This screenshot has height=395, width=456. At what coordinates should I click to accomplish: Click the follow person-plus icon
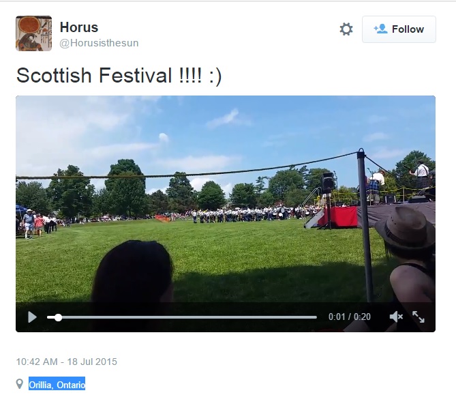380,29
